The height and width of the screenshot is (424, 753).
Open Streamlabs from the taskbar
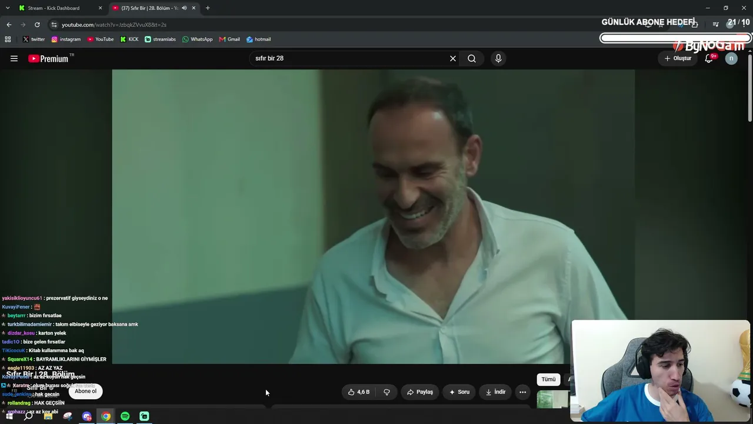tap(144, 416)
